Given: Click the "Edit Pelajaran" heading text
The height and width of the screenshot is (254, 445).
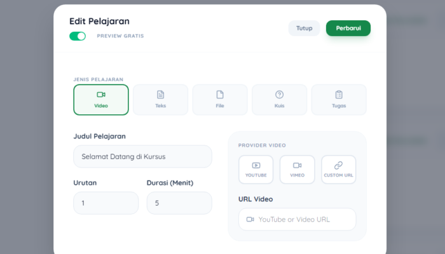Looking at the screenshot, I should click(99, 21).
